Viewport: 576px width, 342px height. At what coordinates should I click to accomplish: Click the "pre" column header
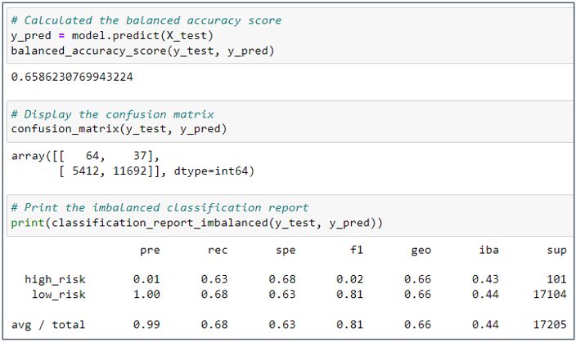tap(150, 251)
